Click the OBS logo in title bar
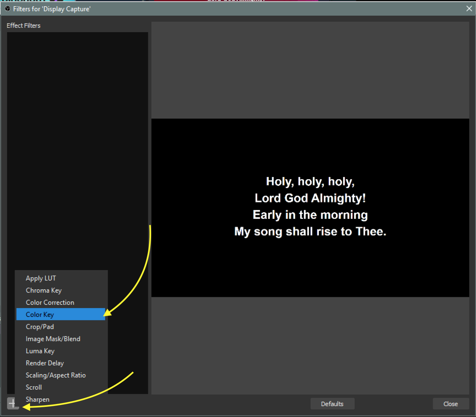This screenshot has height=417, width=476. coord(8,9)
